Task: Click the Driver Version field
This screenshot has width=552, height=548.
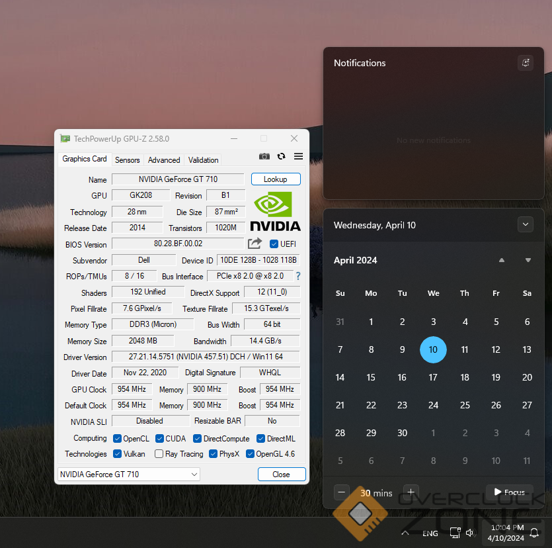Action: 206,356
